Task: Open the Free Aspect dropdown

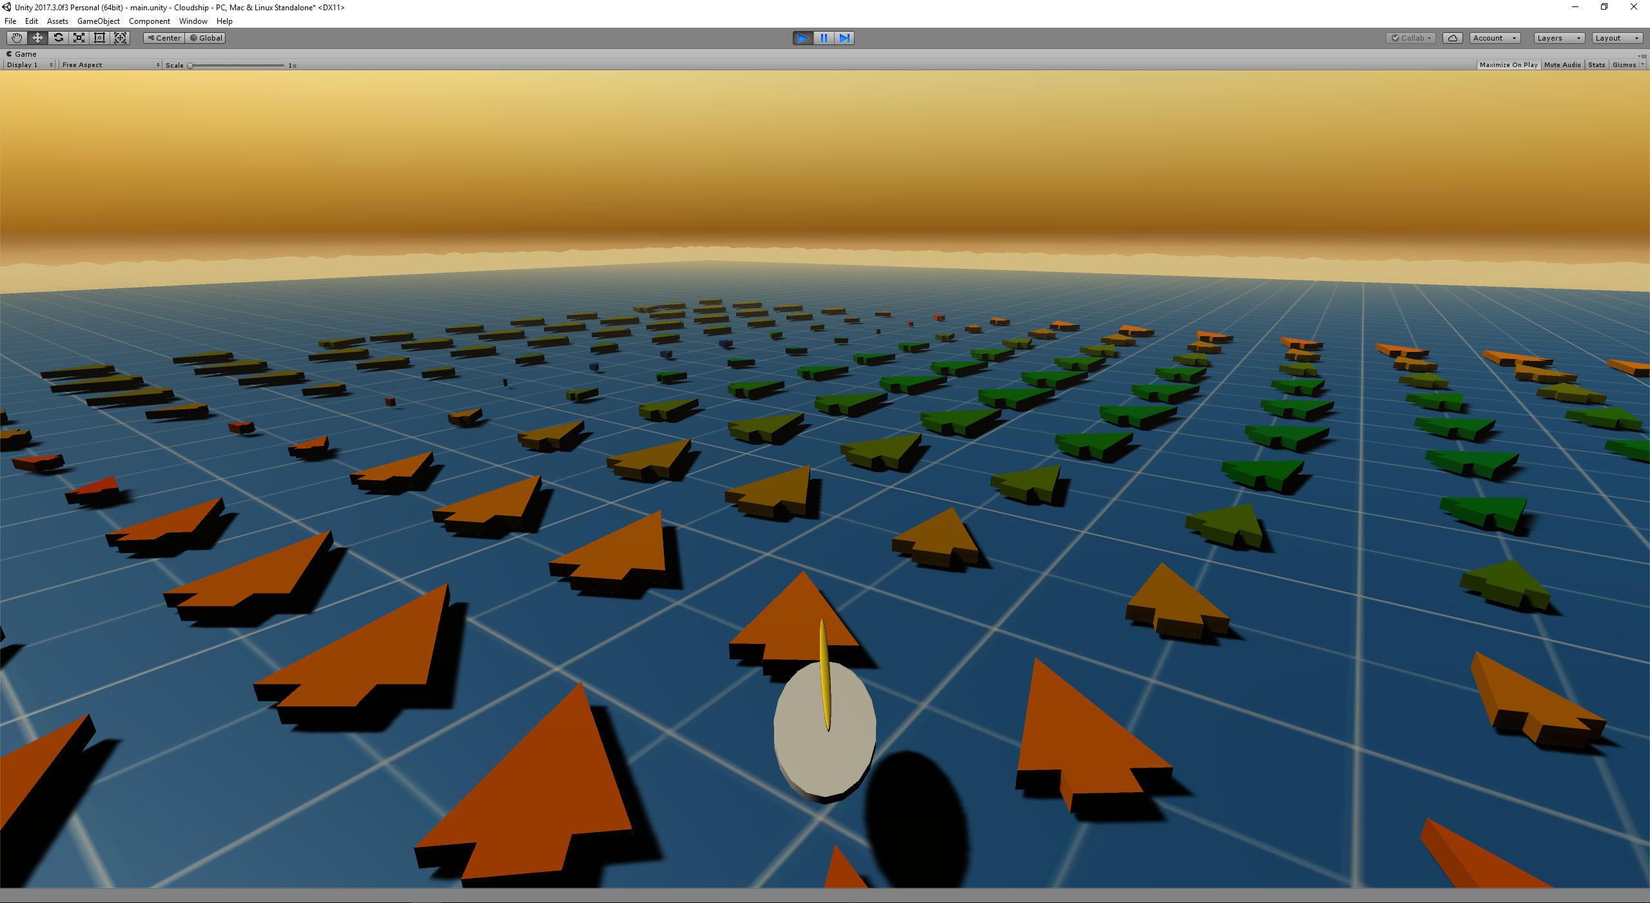Action: click(x=111, y=65)
